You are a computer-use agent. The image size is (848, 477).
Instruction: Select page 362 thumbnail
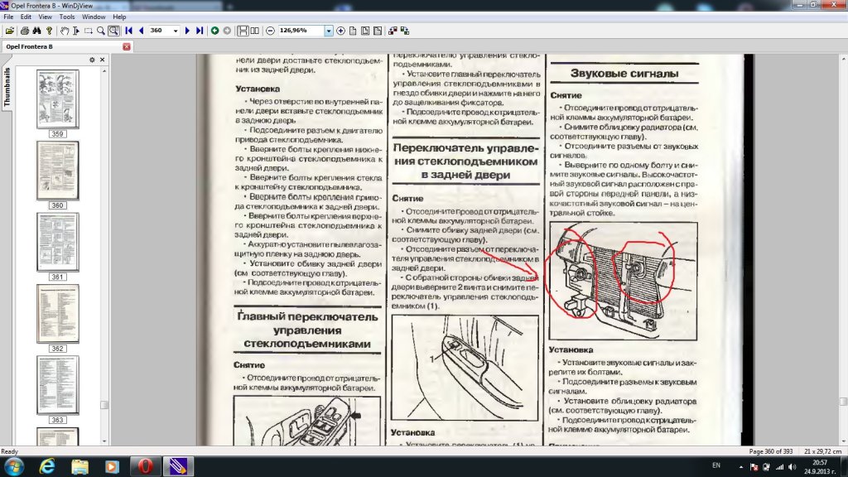(57, 314)
